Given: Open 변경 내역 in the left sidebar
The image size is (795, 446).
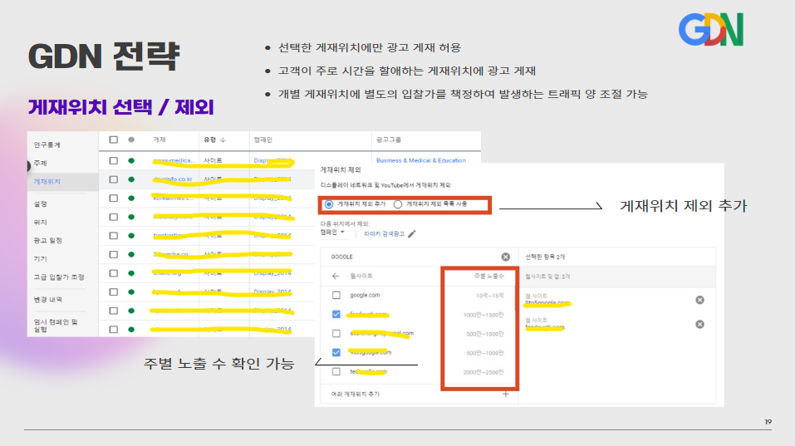Looking at the screenshot, I should point(47,299).
